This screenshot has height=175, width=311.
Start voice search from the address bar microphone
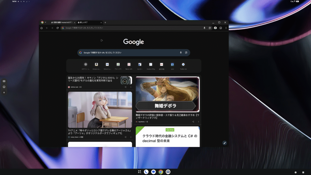[204, 28]
